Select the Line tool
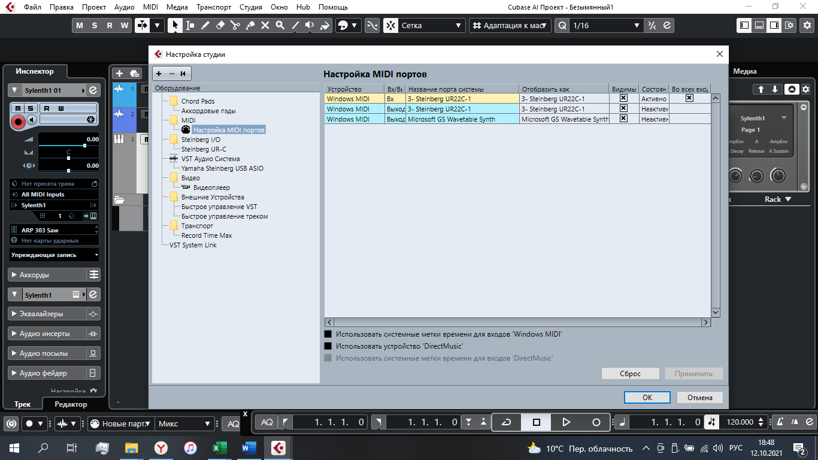Screen dimensions: 818x460 [295, 25]
